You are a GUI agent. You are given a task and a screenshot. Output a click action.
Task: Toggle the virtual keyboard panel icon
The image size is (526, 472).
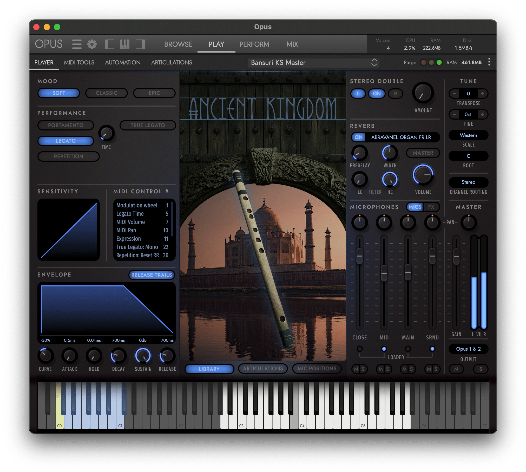125,44
